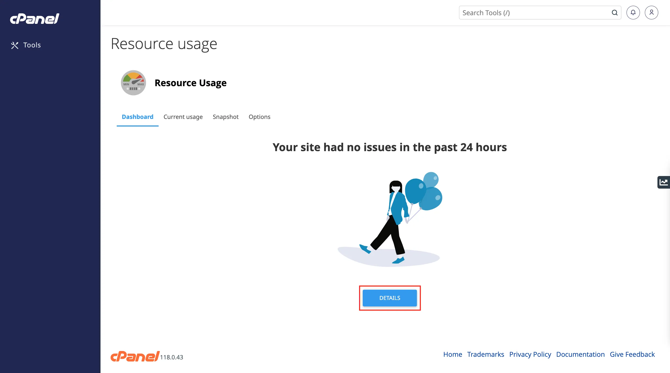670x373 pixels.
Task: Click the 'Resource Usage' bold heading text
Action: click(191, 83)
